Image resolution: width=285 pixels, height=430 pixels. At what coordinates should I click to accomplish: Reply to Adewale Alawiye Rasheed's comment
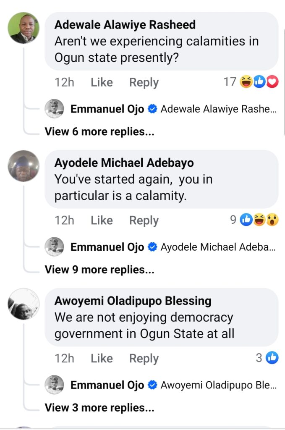pyautogui.click(x=144, y=82)
